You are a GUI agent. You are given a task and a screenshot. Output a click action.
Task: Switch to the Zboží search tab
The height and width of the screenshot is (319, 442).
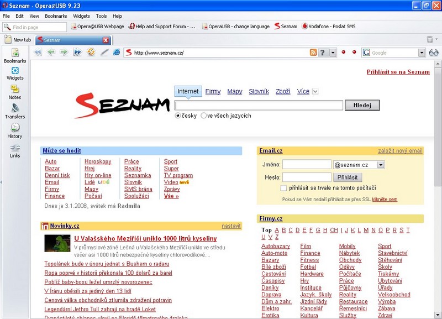283,91
